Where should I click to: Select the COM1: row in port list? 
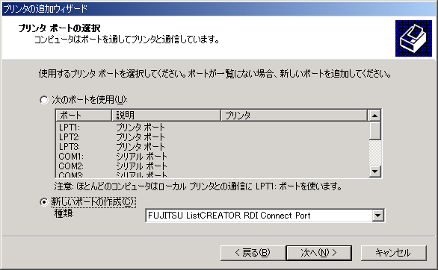212,157
